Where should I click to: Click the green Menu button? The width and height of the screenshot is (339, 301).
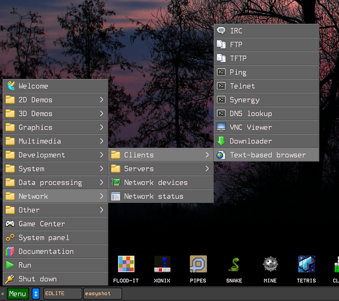pos(18,294)
